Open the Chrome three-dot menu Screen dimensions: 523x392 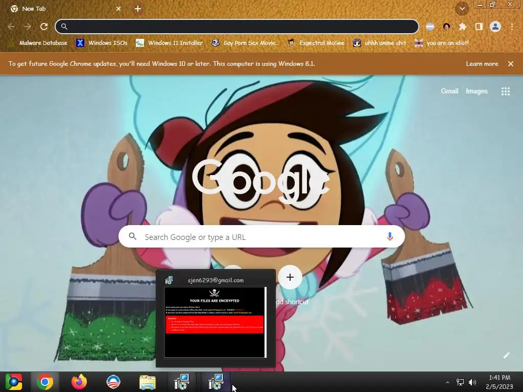512,27
